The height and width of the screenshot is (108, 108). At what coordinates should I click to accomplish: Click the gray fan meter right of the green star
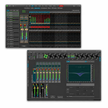pos(51,56)
